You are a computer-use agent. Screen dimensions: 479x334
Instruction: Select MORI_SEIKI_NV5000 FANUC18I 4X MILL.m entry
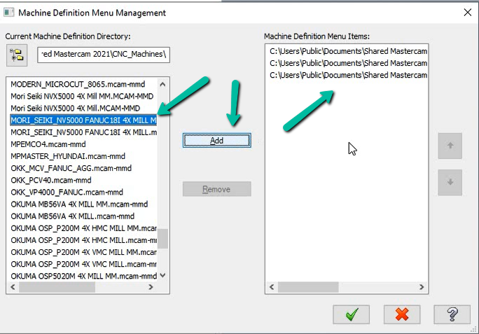[x=84, y=132]
